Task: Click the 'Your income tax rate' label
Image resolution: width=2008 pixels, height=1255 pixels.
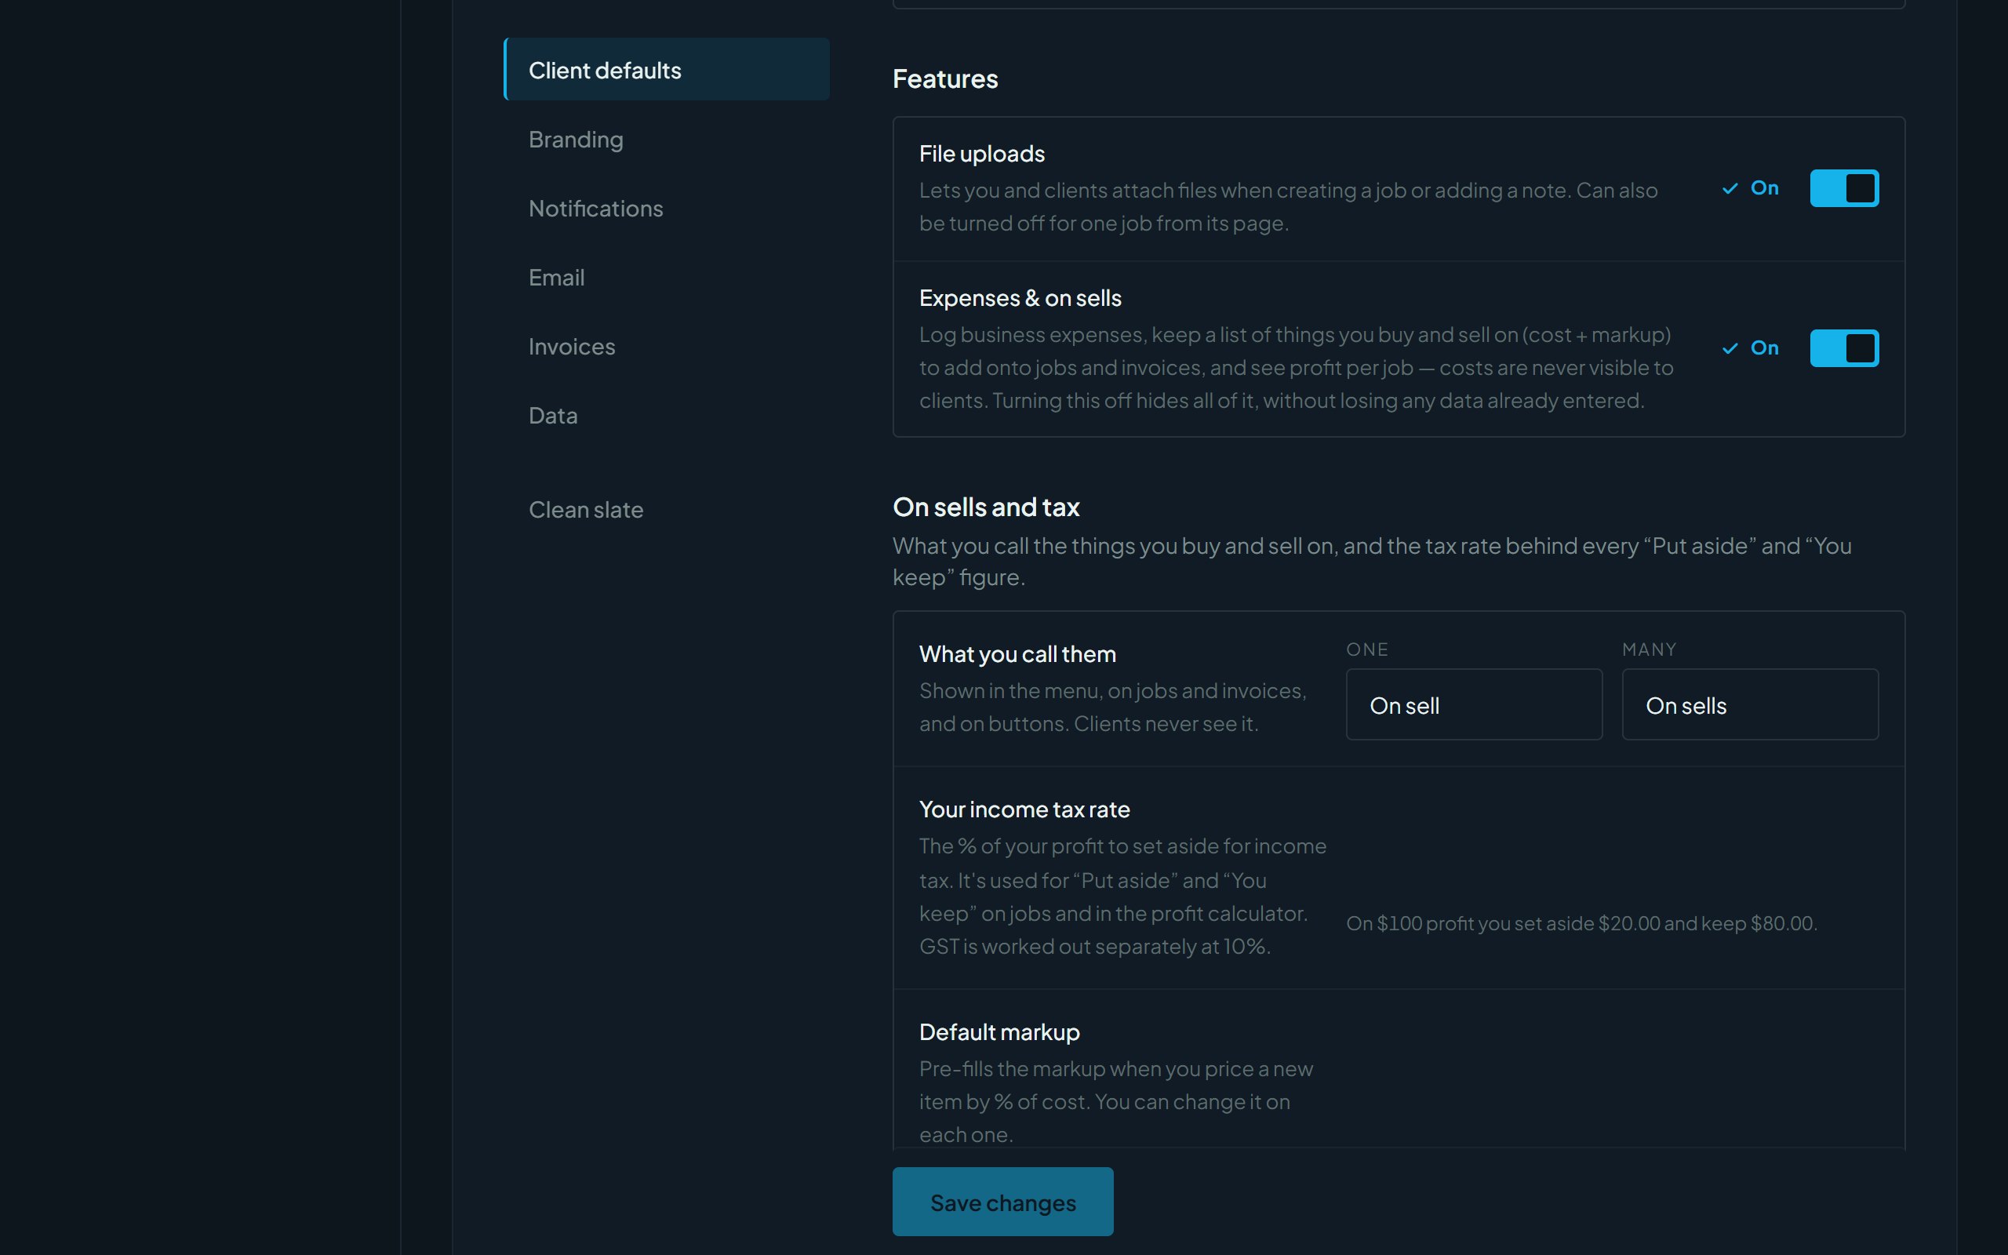Action: coord(1024,809)
